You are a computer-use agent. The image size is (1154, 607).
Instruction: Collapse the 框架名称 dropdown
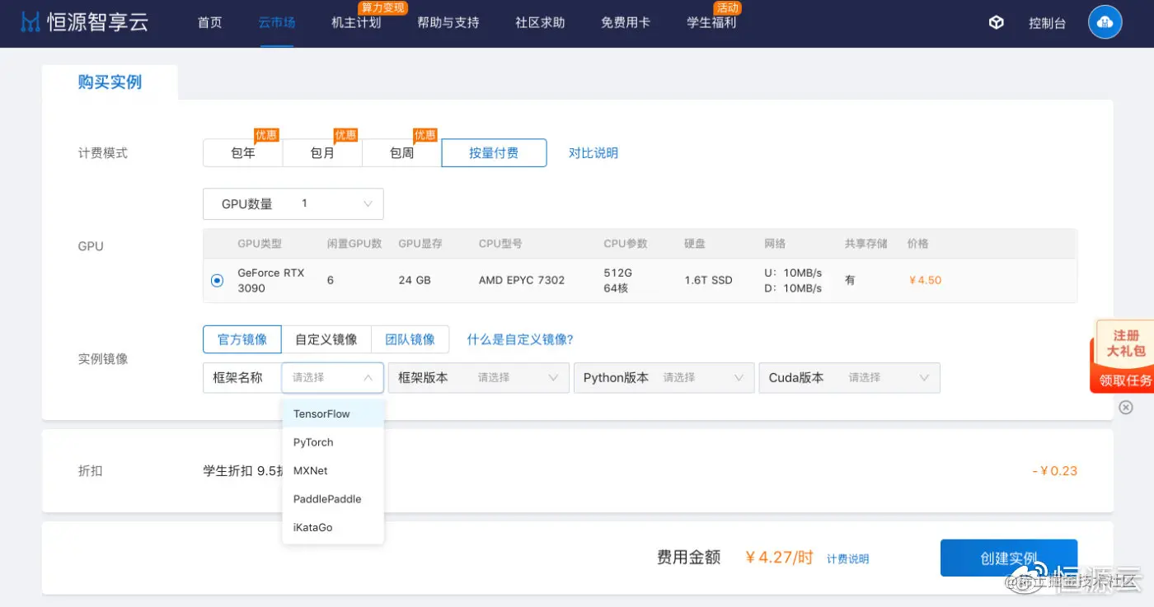[x=332, y=377]
